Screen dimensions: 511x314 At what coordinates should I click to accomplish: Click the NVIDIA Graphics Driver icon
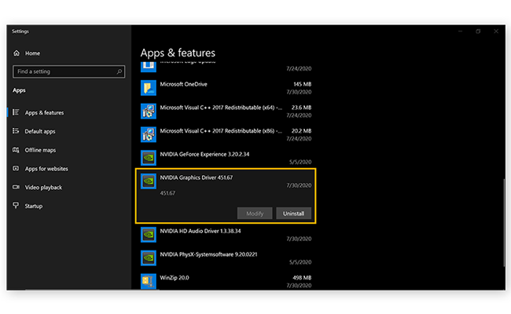pos(149,181)
